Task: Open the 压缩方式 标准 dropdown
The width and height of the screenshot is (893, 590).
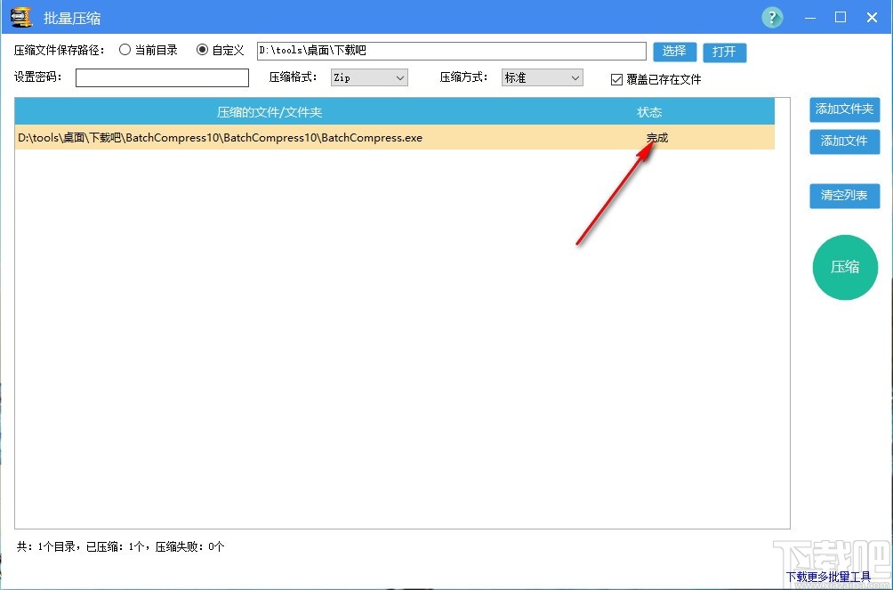Action: point(543,77)
